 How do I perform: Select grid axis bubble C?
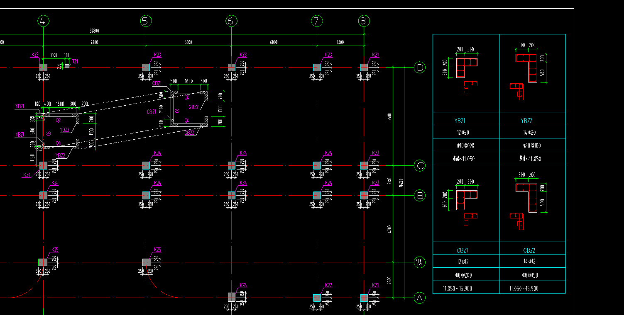pyautogui.click(x=420, y=166)
